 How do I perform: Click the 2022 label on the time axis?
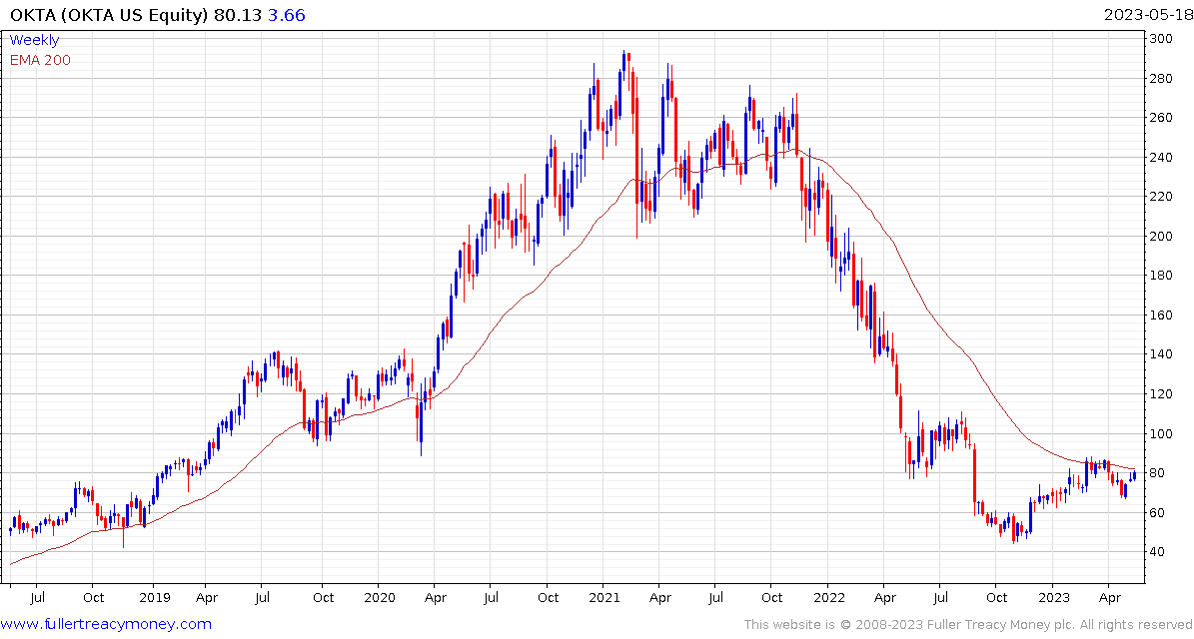tap(827, 598)
